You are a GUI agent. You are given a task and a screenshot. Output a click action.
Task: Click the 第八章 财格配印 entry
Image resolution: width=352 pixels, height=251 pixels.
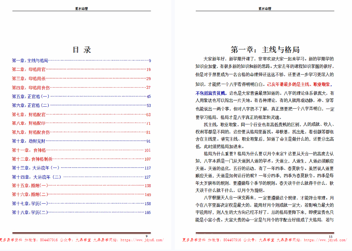click(x=29, y=123)
